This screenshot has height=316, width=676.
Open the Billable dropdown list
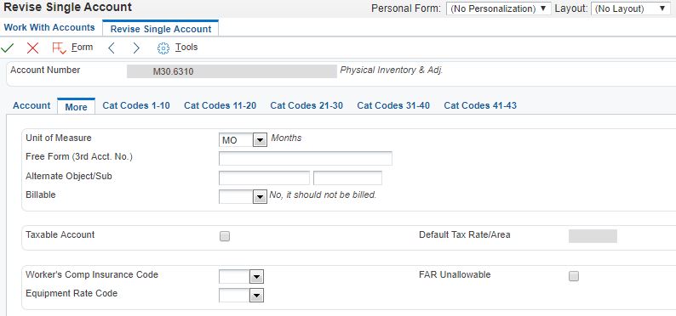pos(260,197)
